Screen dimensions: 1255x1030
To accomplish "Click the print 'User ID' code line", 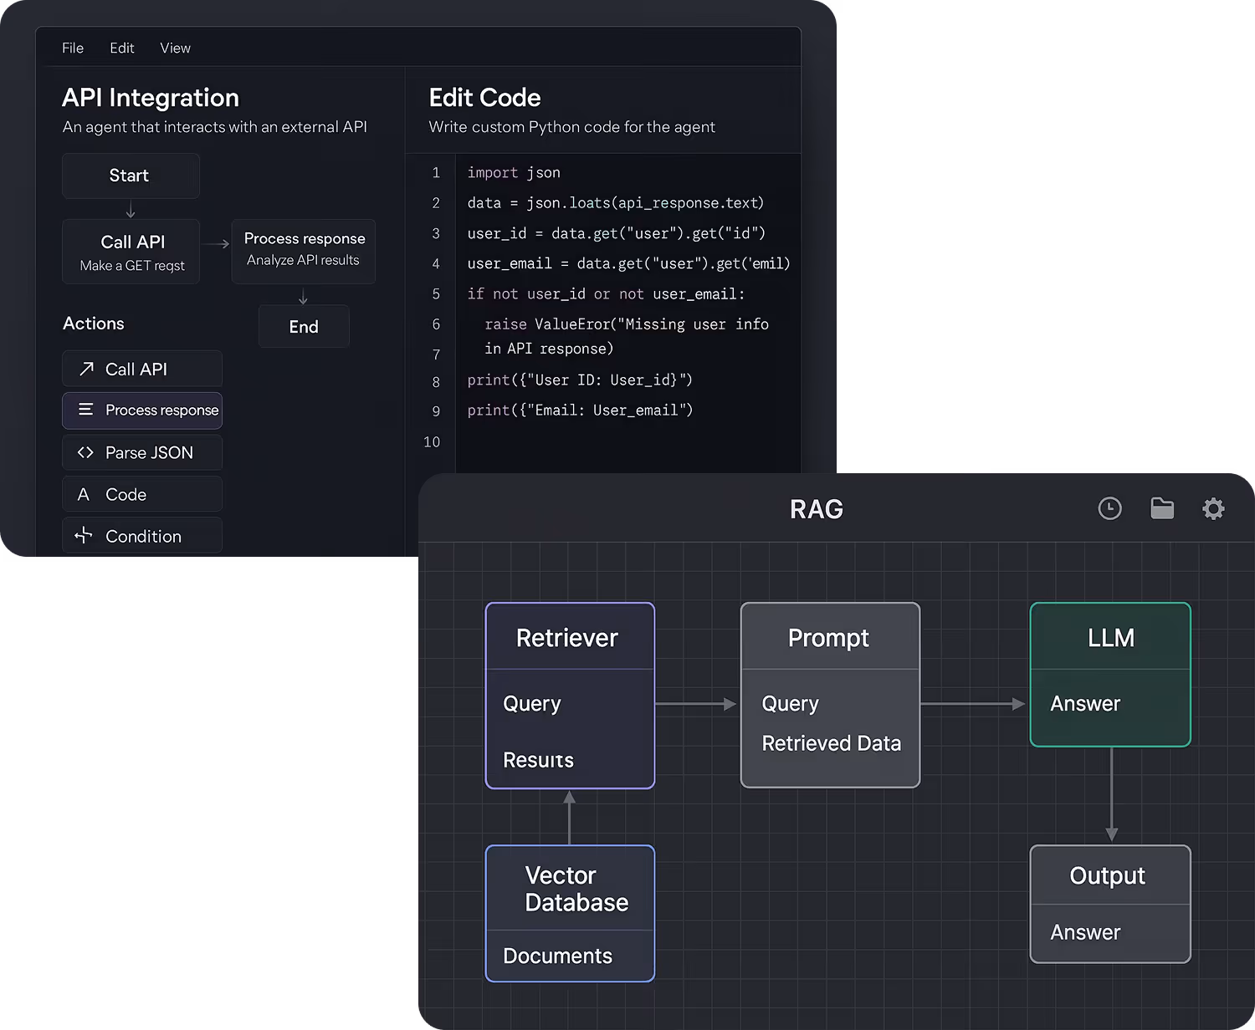I will tap(580, 380).
